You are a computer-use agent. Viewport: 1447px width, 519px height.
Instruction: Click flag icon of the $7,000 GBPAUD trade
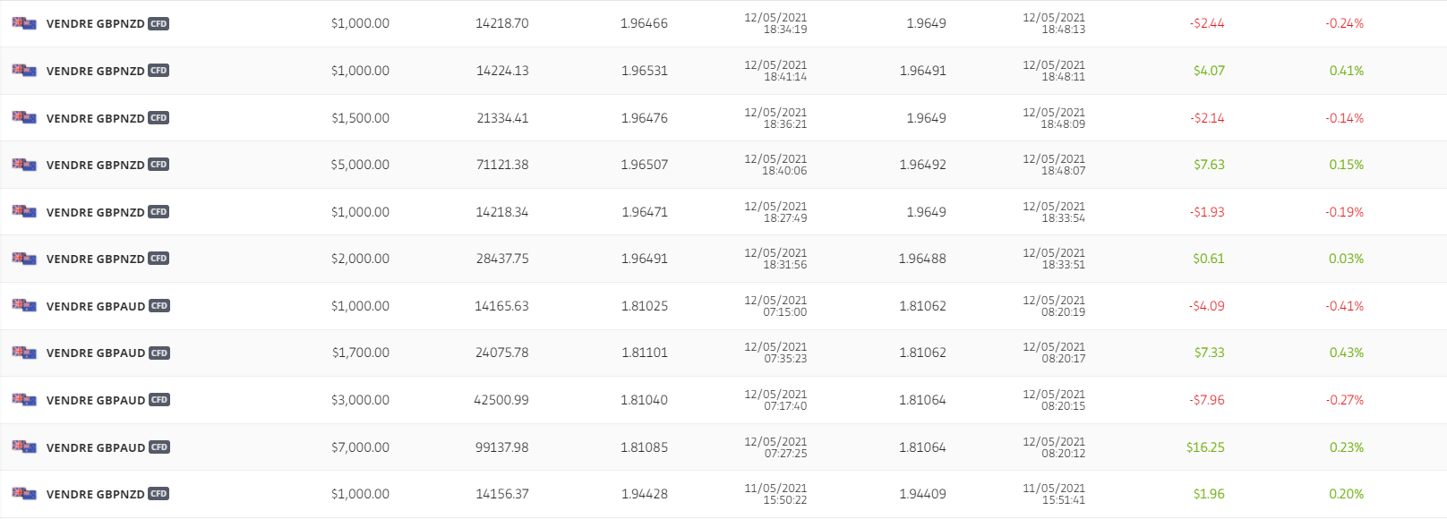click(x=24, y=447)
